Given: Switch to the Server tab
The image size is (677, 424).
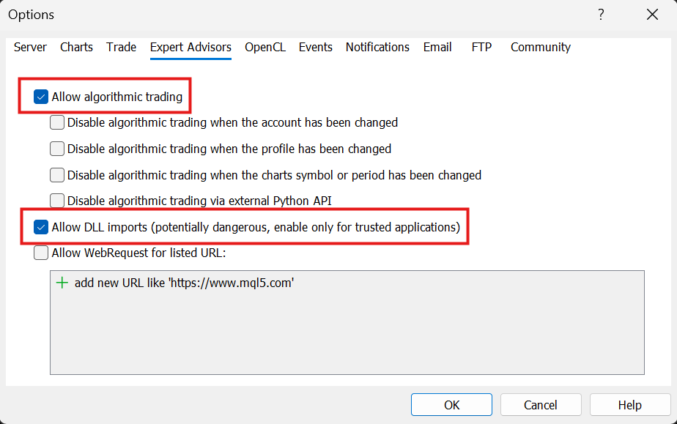Looking at the screenshot, I should [30, 47].
